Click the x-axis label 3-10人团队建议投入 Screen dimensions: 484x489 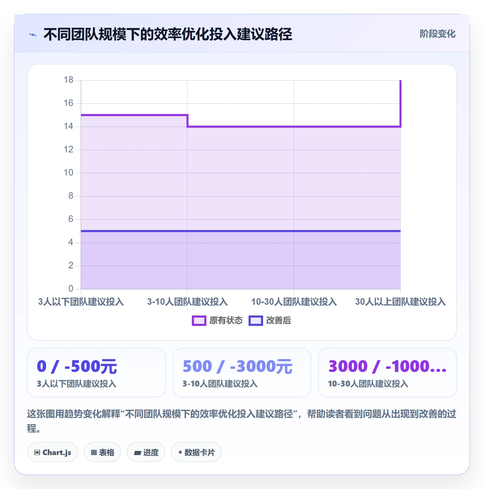pos(187,302)
